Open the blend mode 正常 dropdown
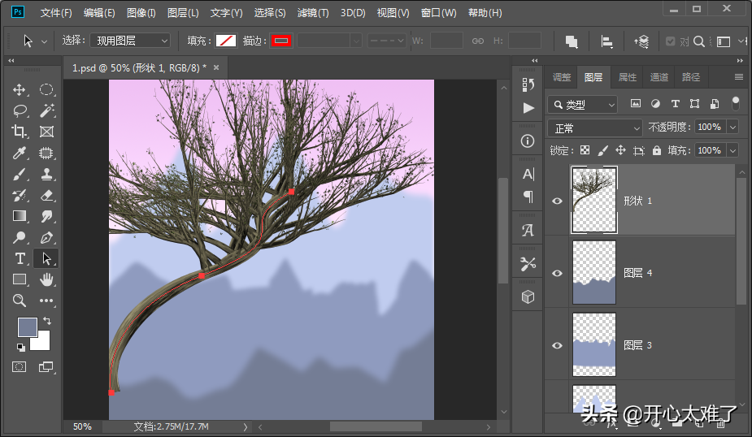The height and width of the screenshot is (437, 752). coord(595,128)
